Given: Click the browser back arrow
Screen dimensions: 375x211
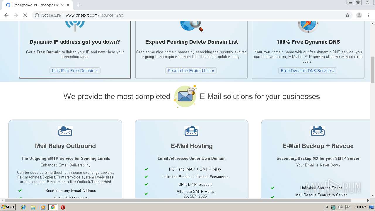Looking at the screenshot, I should [6, 15].
